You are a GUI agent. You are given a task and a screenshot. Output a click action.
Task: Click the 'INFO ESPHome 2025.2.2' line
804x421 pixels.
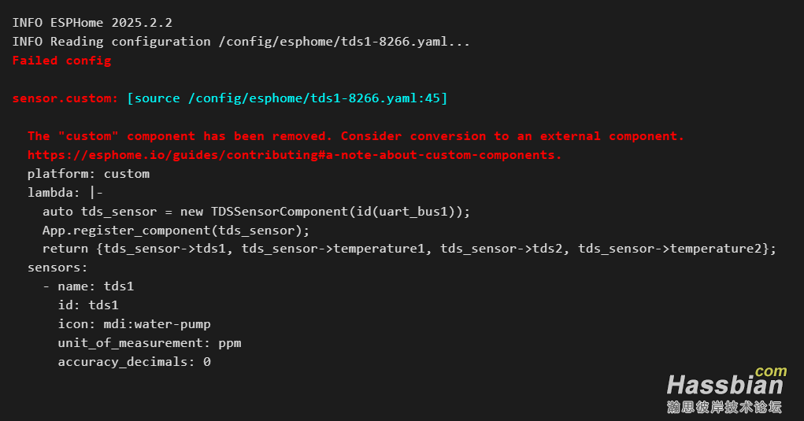click(92, 23)
